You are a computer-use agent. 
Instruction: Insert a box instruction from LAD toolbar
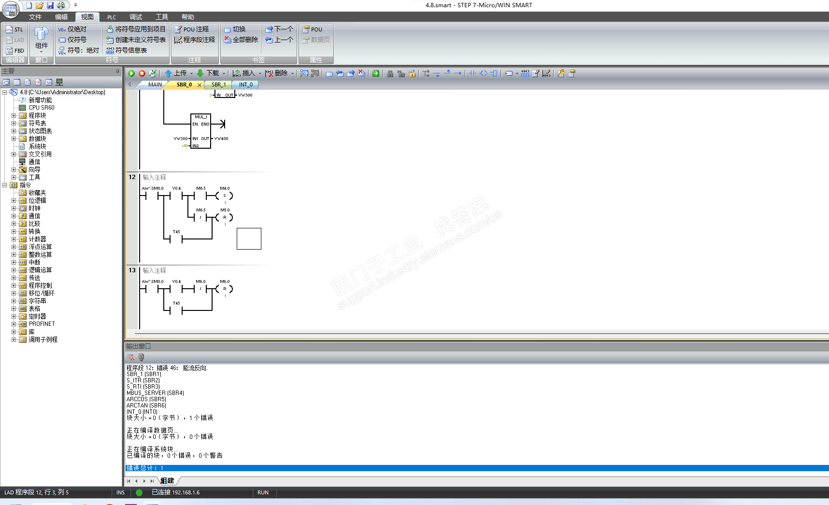pyautogui.click(x=494, y=73)
